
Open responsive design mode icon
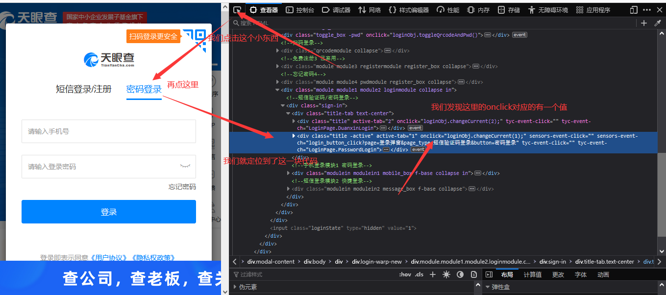634,10
